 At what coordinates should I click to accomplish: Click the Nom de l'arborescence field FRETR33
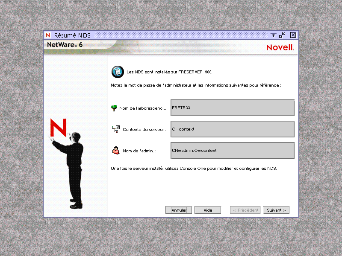pos(233,108)
